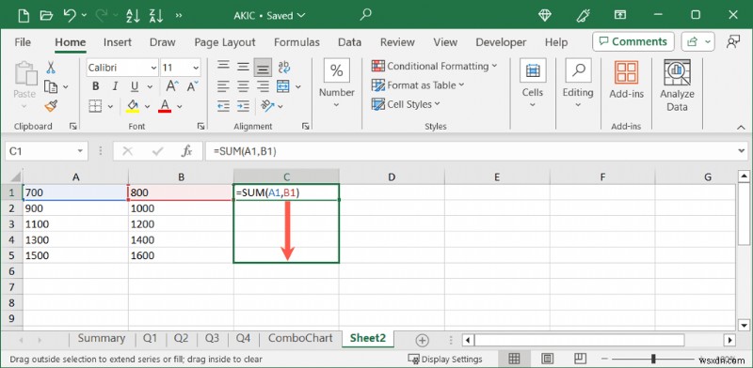Toggle Wrap Text

(x=284, y=67)
